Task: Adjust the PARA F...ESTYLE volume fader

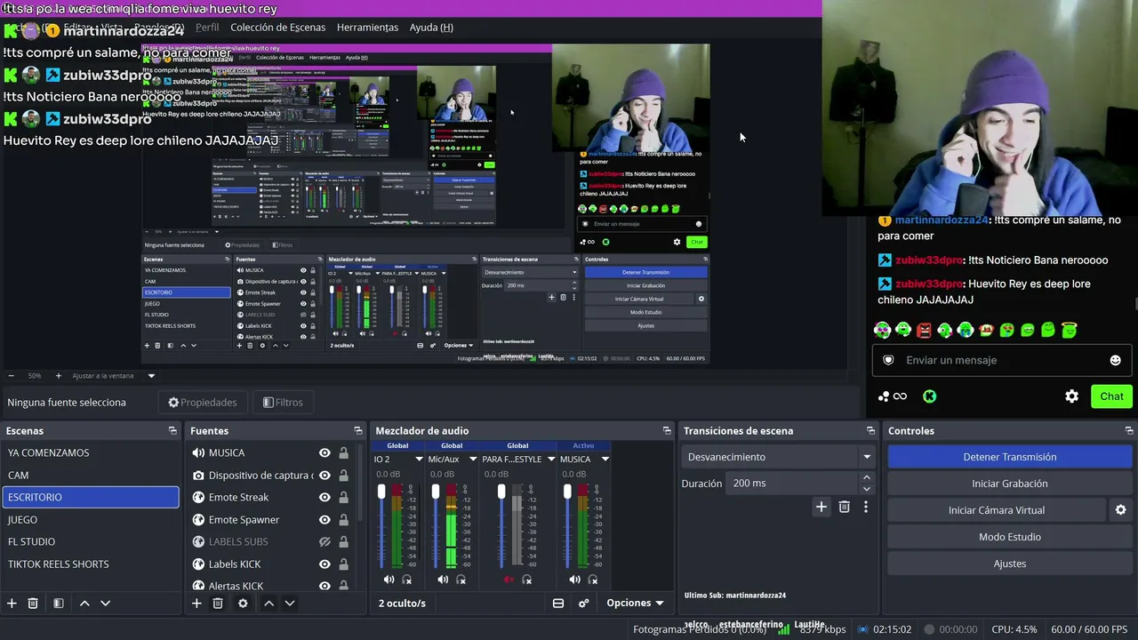Action: click(x=501, y=492)
